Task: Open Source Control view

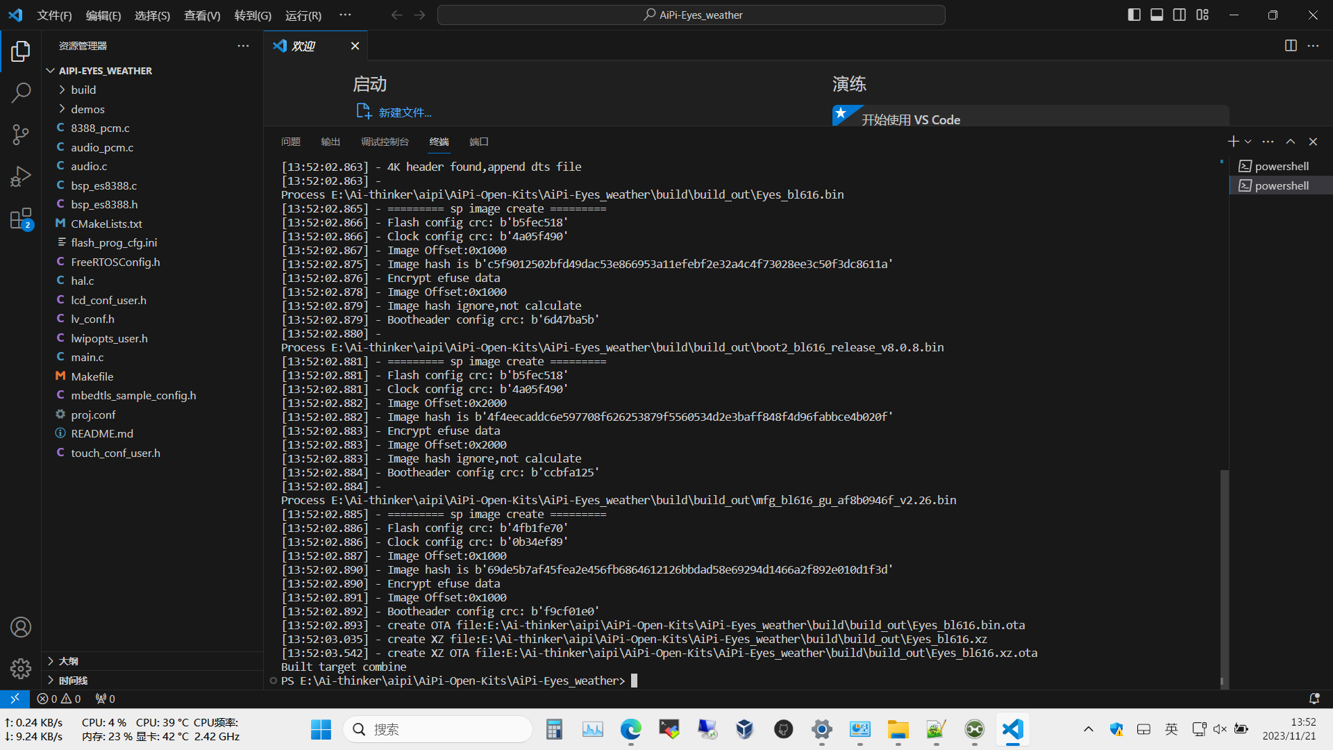Action: [21, 134]
